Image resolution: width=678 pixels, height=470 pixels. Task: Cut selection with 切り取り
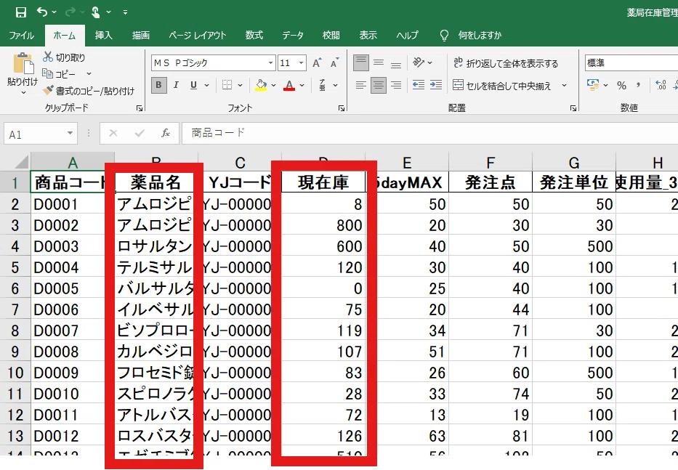(x=64, y=57)
